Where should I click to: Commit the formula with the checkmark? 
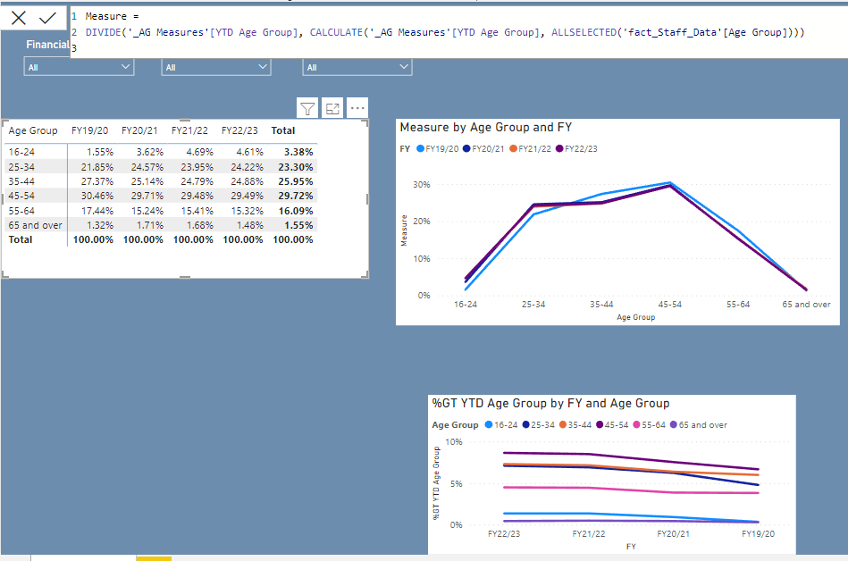pos(47,18)
